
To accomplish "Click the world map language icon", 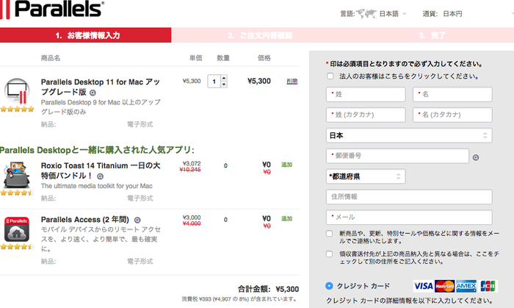I will tap(366, 14).
